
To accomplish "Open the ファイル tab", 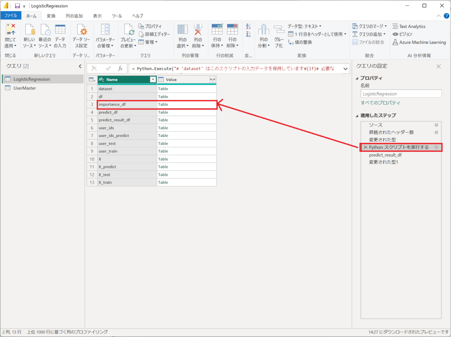I will tap(11, 15).
